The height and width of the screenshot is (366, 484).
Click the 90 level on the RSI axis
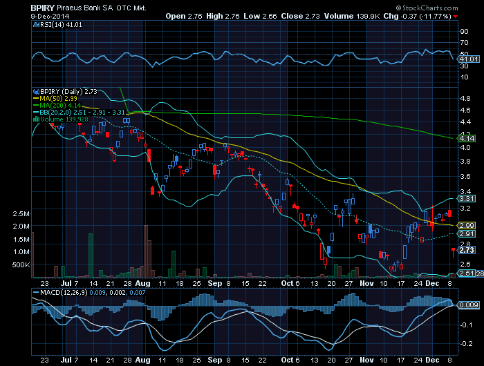coord(464,32)
